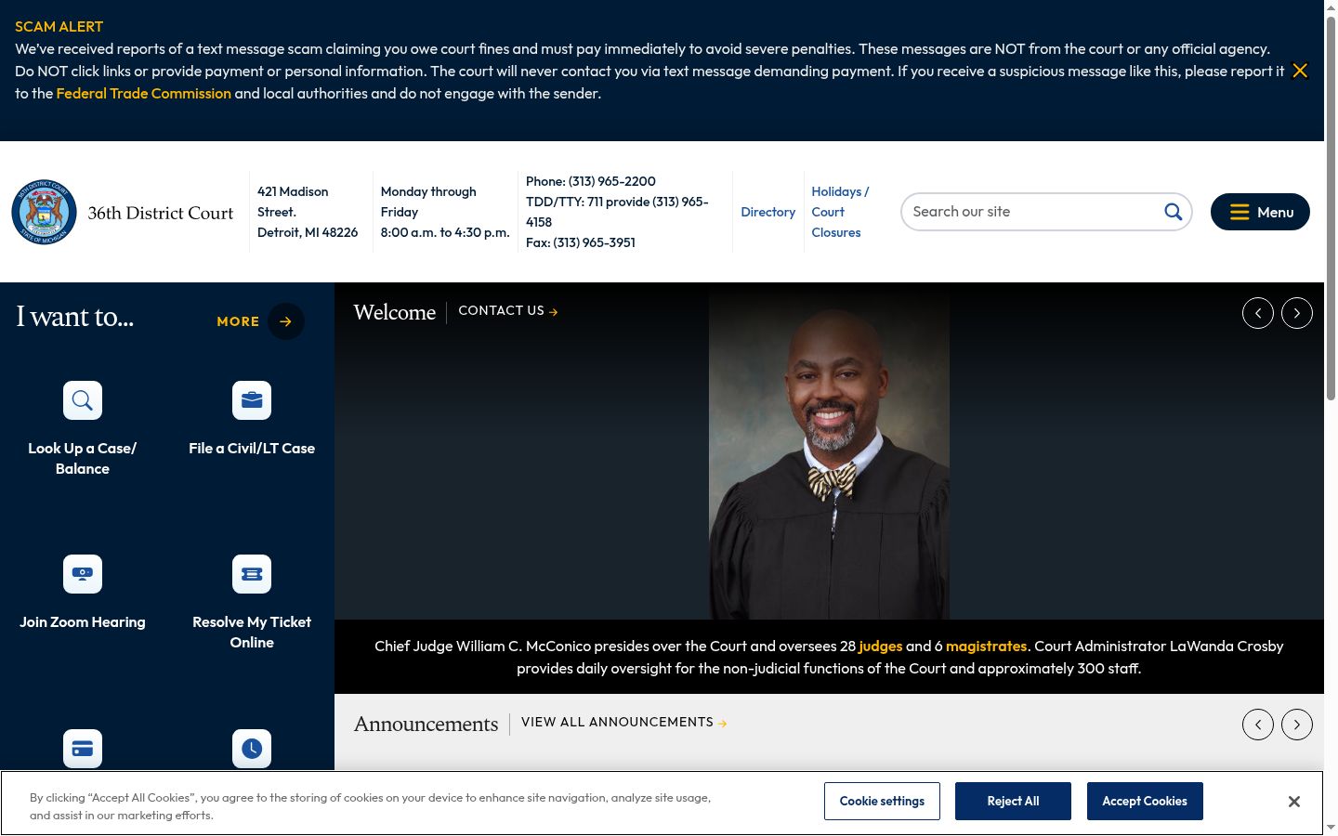Click VIEW ALL ANNOUNCEMENTS link
Screen dimensions: 1338x836
pos(623,723)
